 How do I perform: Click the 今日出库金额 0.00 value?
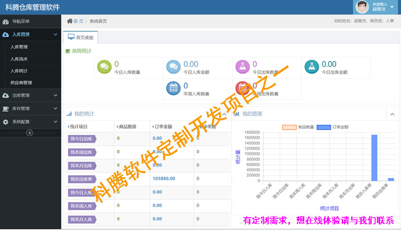pos(329,64)
